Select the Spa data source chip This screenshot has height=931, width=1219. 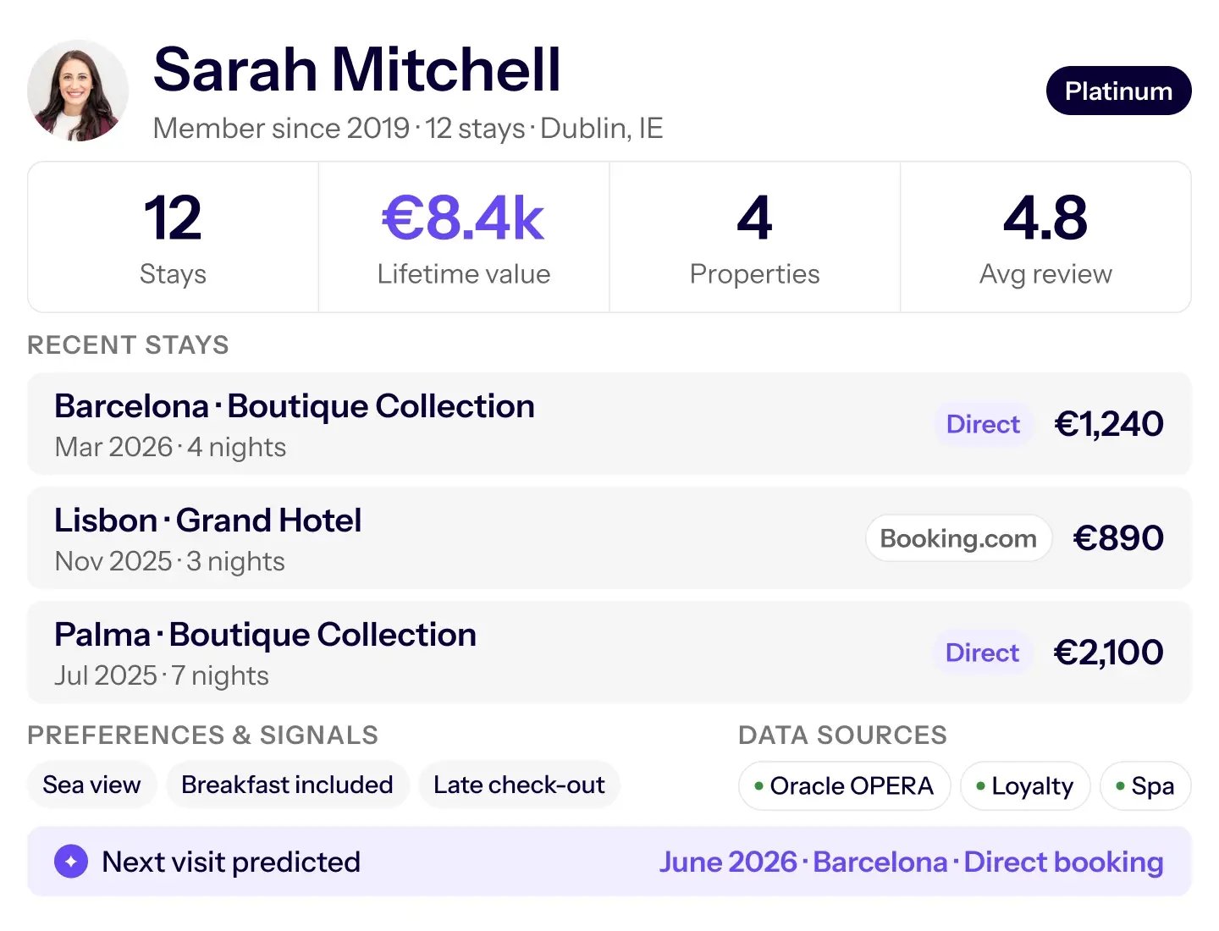pyautogui.click(x=1145, y=786)
